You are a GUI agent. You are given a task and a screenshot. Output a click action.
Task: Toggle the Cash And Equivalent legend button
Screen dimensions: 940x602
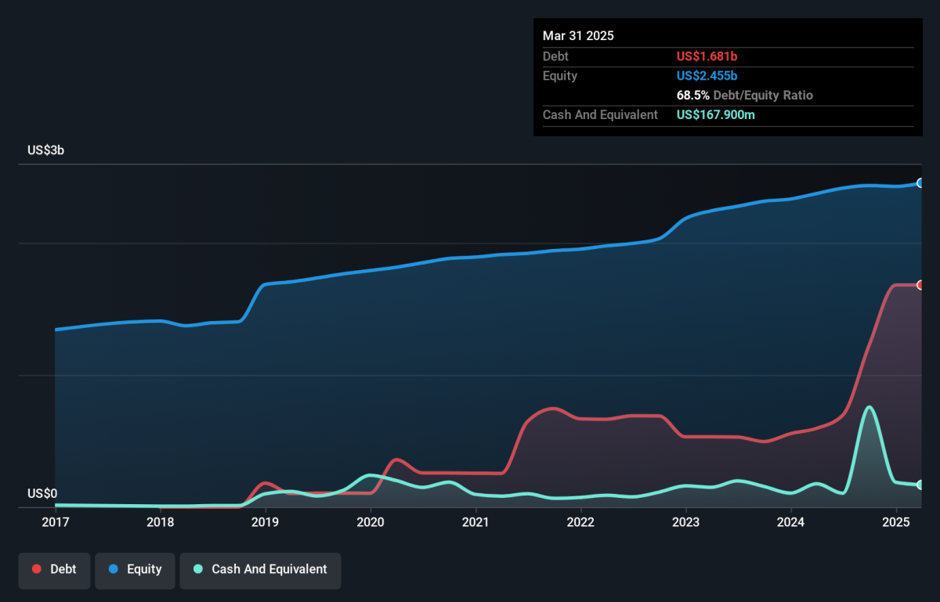click(260, 570)
